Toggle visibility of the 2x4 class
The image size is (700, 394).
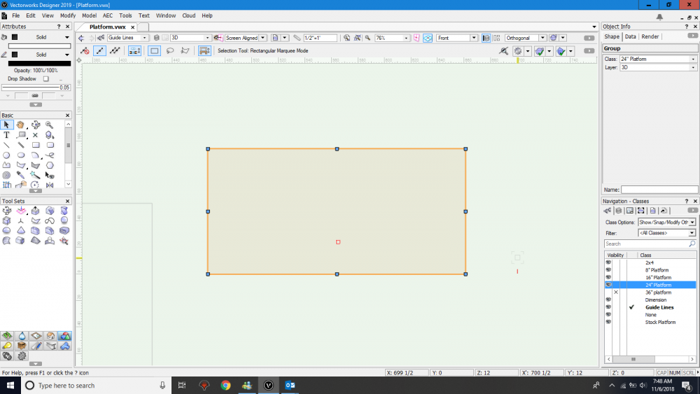608,262
